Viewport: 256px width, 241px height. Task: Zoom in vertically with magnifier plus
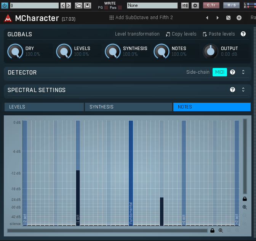pyautogui.click(x=245, y=207)
